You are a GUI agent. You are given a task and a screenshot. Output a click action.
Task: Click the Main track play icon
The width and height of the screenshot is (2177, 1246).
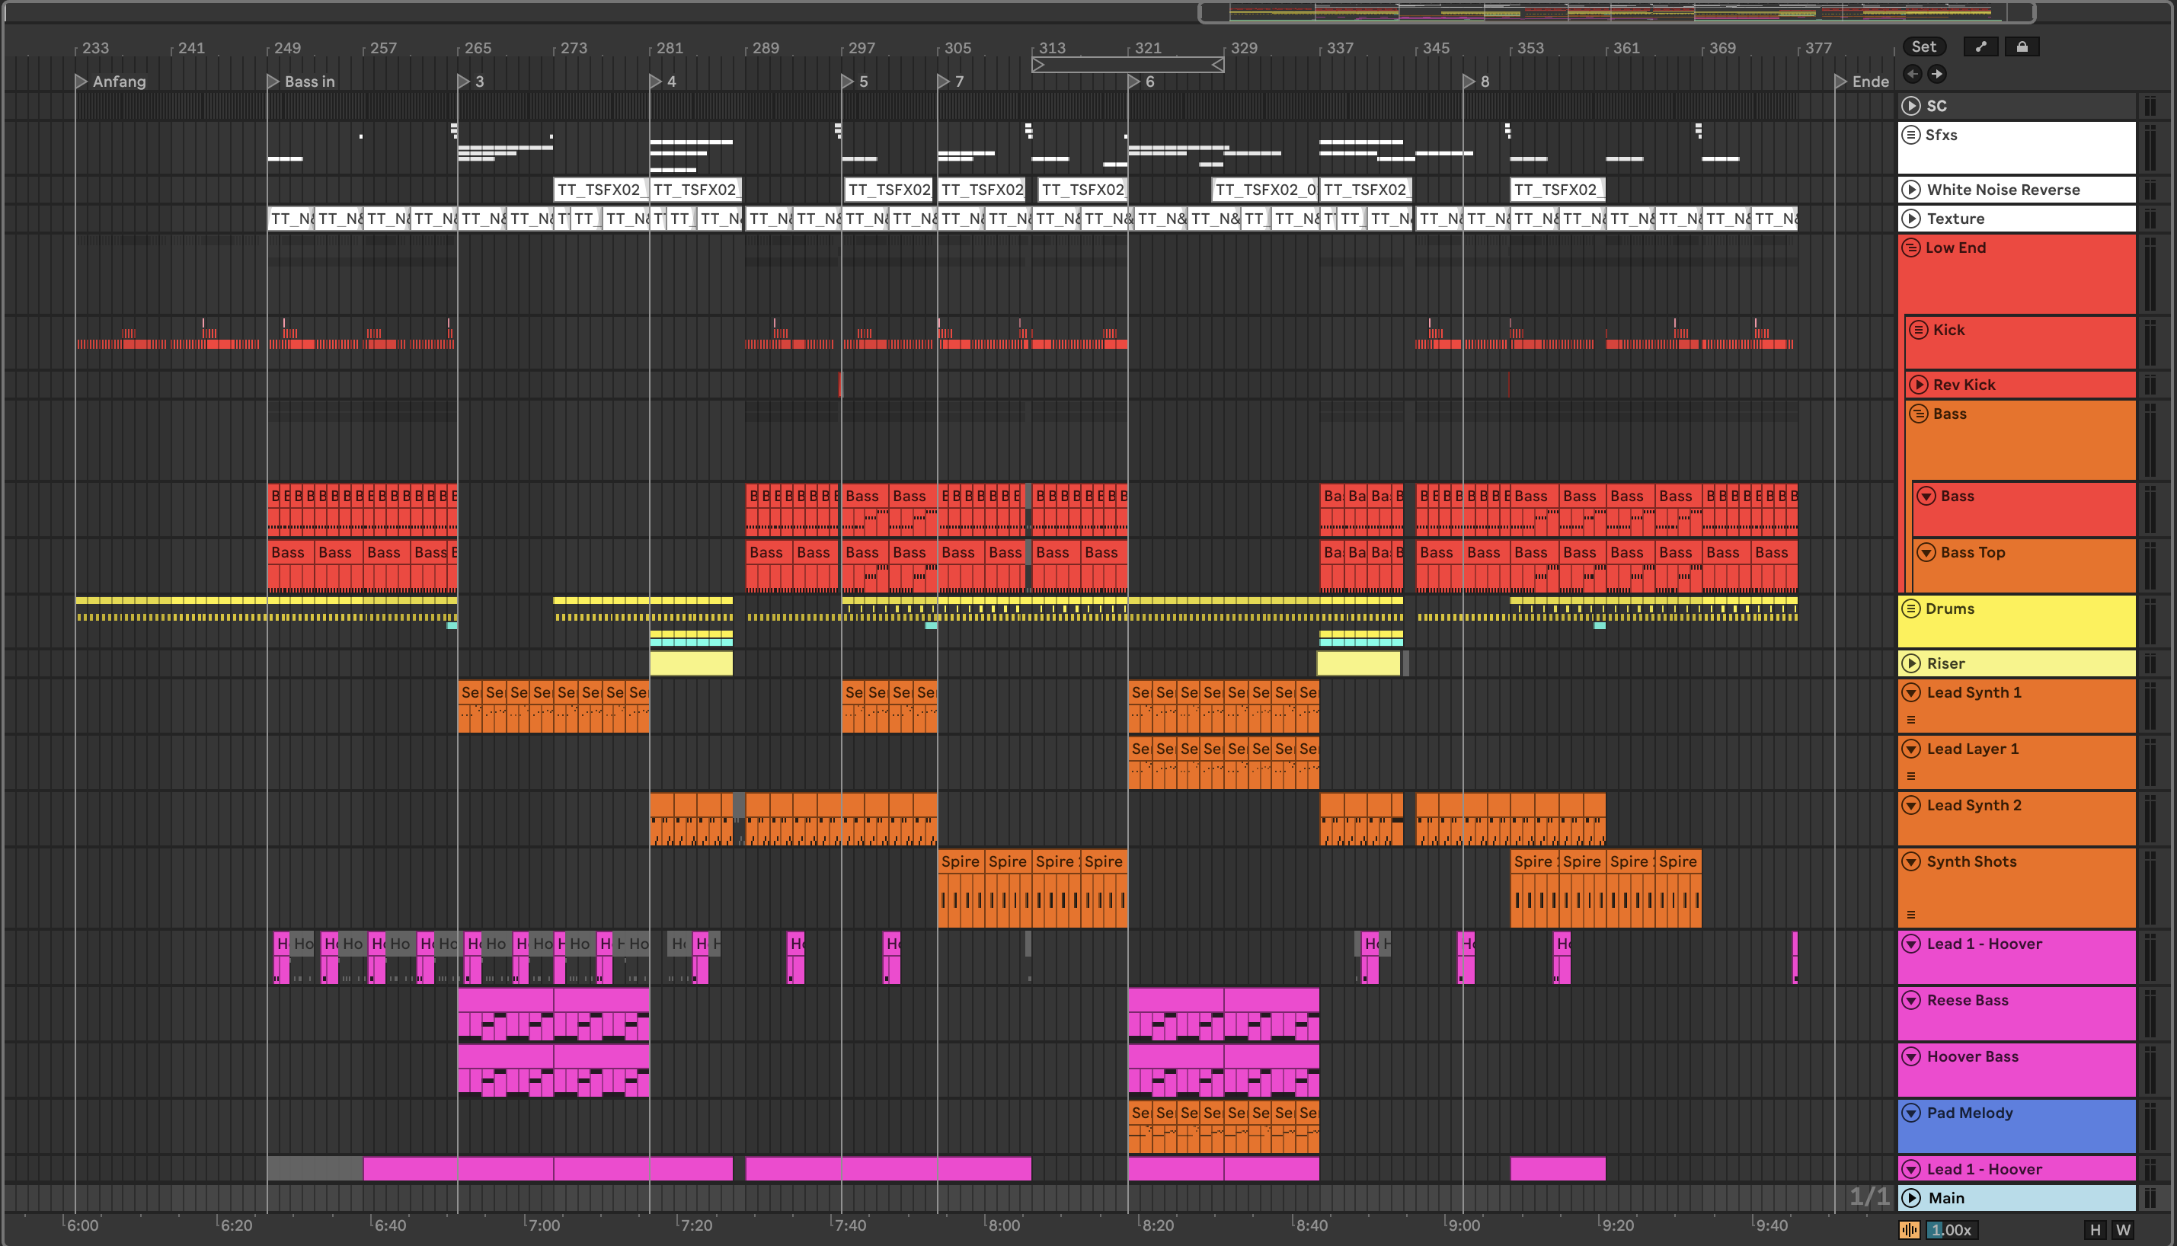tap(1911, 1198)
